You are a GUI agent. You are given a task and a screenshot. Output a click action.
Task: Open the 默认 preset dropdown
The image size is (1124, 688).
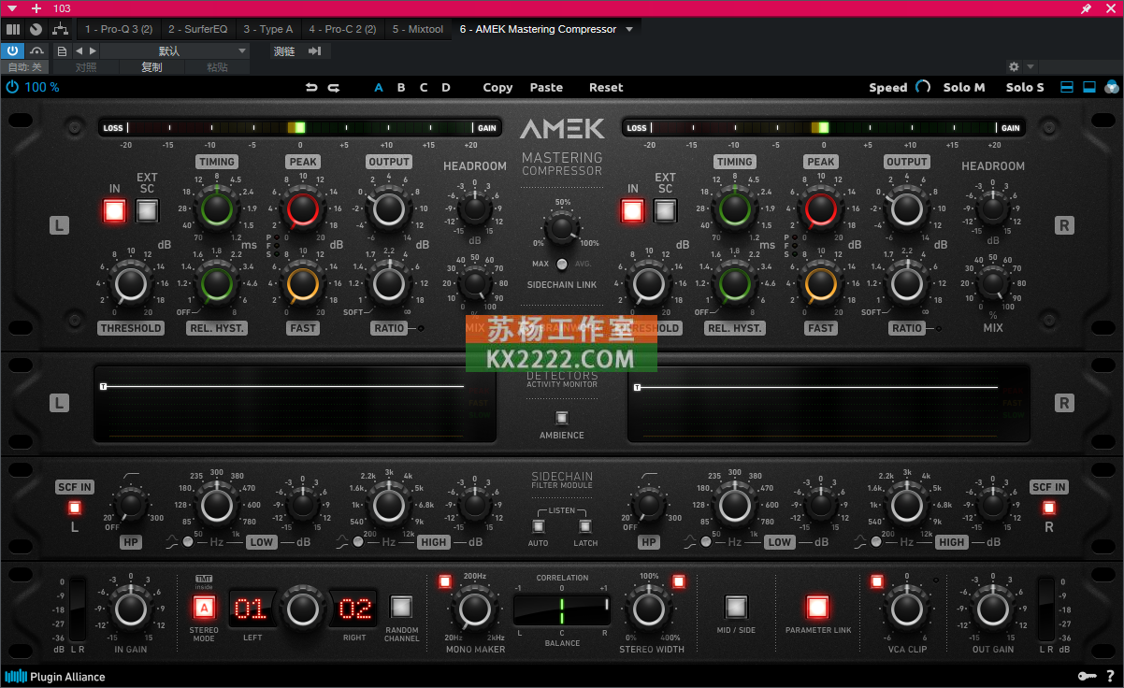pyautogui.click(x=176, y=50)
